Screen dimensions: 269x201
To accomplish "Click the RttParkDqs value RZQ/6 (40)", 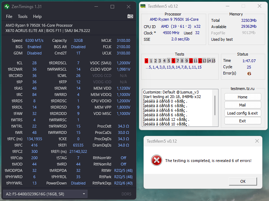I will tap(123, 183).
